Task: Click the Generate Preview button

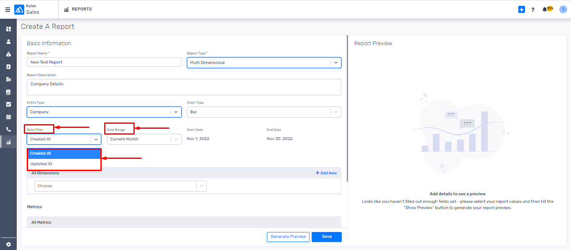Action: 288,237
